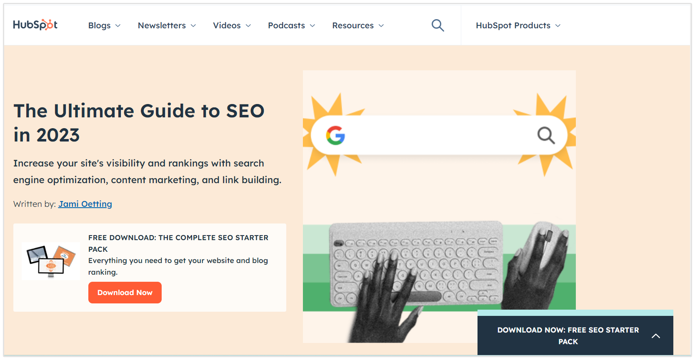Click the illustrated white search bar
Viewport: 695px width, 360px height.
click(437, 135)
